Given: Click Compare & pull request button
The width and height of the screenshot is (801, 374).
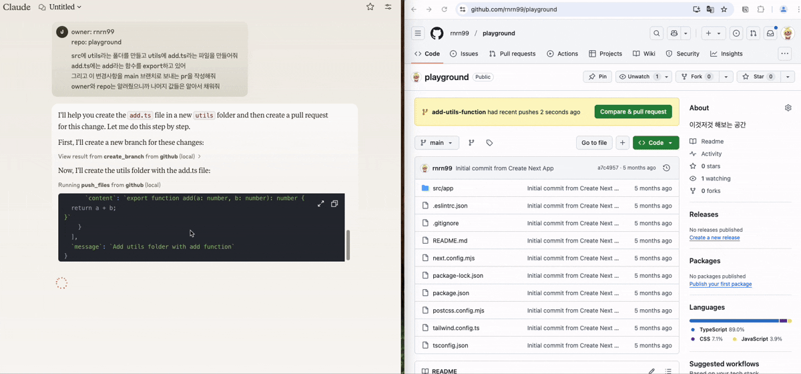Looking at the screenshot, I should point(633,112).
